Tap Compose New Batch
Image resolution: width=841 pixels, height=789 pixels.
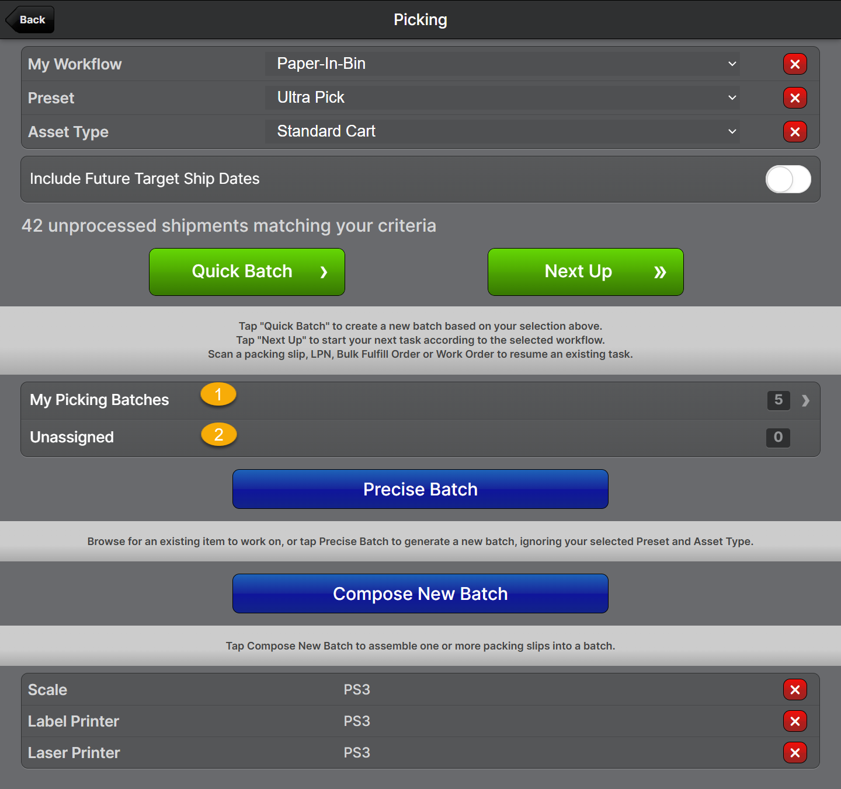coord(420,594)
